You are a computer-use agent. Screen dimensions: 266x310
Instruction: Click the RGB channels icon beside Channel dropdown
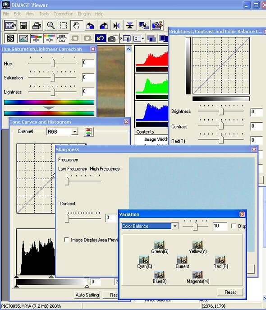click(88, 132)
